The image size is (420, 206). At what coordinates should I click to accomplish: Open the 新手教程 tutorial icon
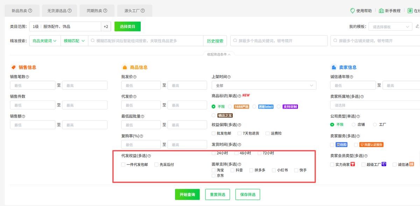pos(382,10)
